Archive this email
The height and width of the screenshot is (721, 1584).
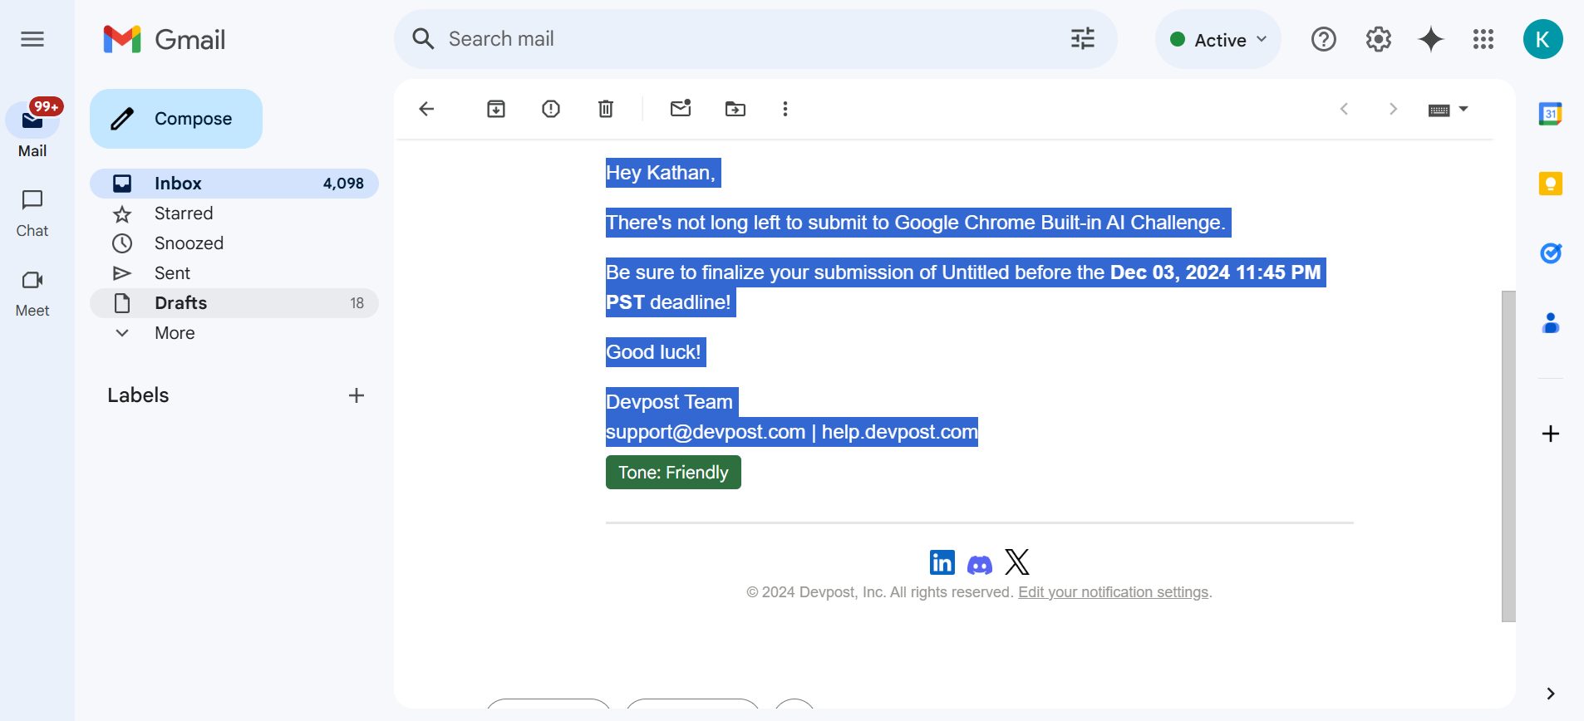(496, 109)
